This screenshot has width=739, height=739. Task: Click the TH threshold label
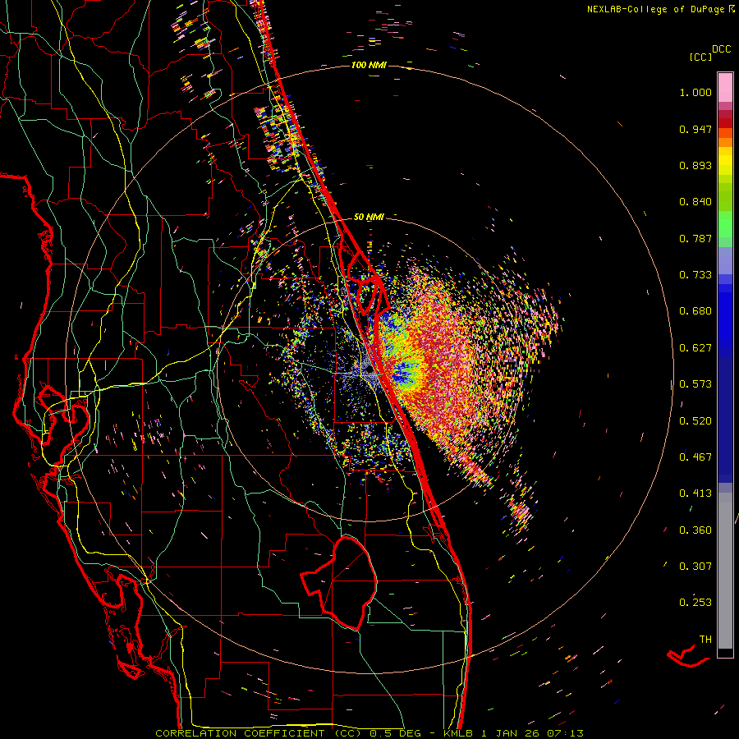[x=705, y=639]
